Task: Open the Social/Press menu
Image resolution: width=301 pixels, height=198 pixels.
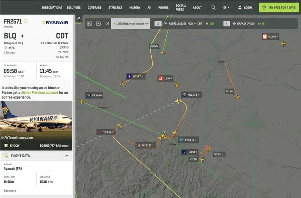Action: pos(181,8)
